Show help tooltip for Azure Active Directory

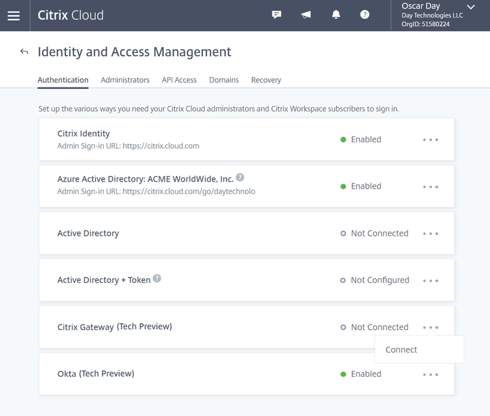240,178
